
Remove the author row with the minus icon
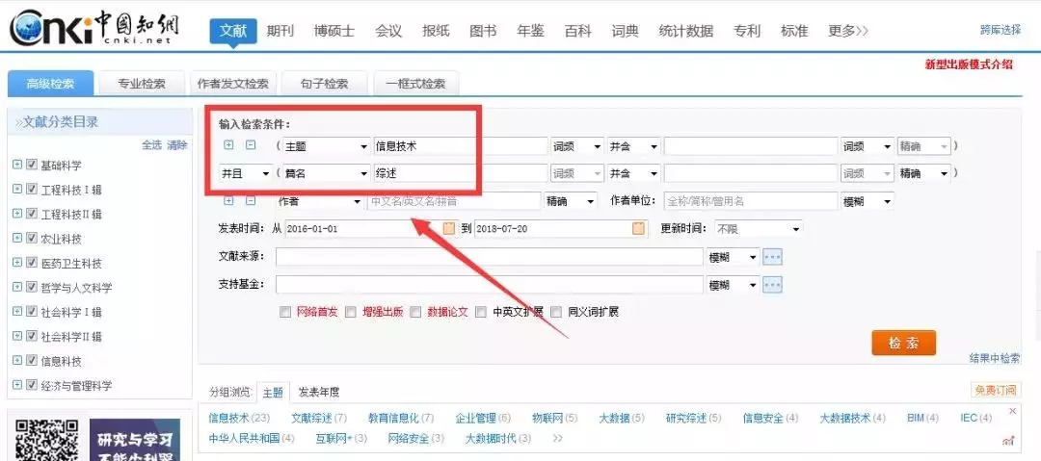point(251,200)
